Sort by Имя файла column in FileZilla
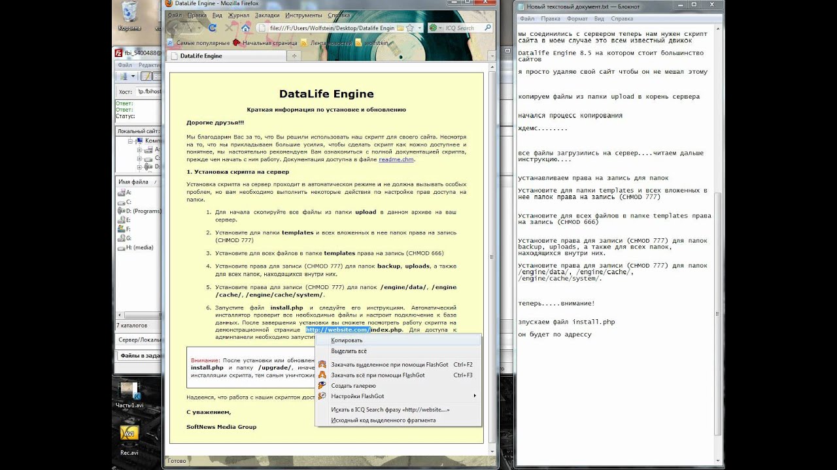The image size is (837, 470). click(x=139, y=182)
